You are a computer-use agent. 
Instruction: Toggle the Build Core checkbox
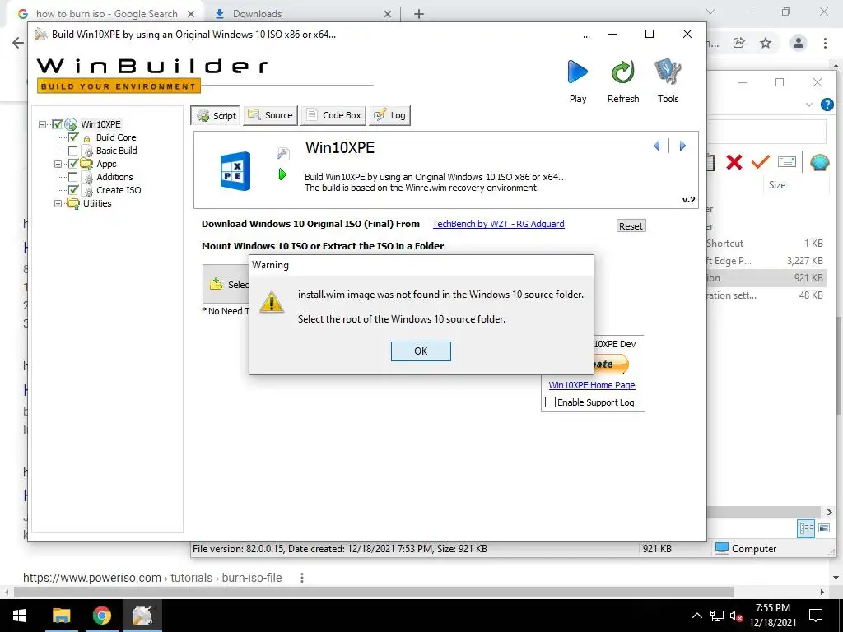[x=72, y=137]
